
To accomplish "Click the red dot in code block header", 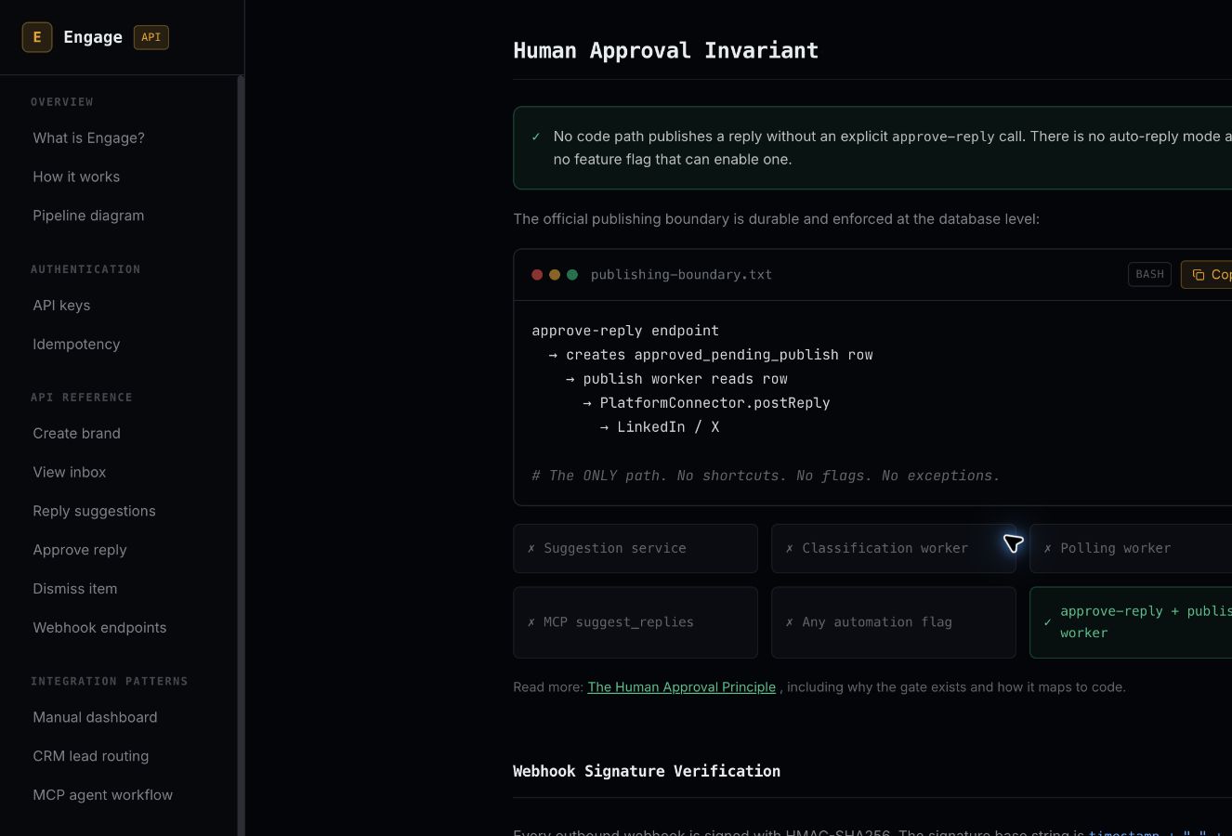I will (x=537, y=274).
